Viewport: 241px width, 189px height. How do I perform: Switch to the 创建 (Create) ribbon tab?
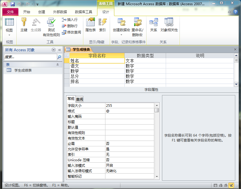pyautogui.click(x=42, y=12)
